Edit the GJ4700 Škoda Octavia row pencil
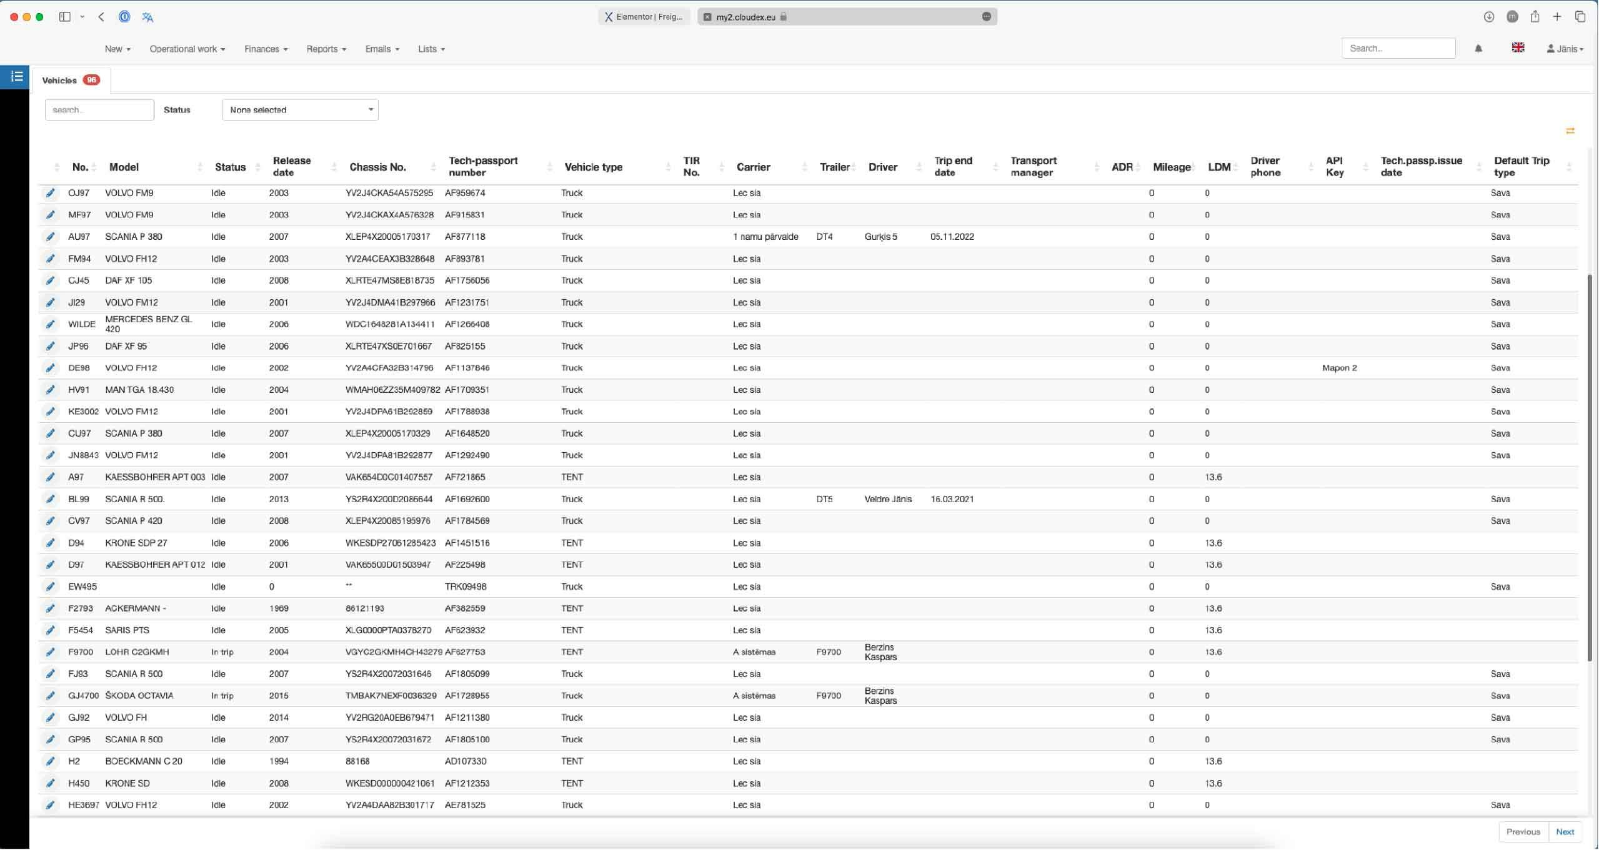The image size is (1599, 850). click(x=50, y=696)
